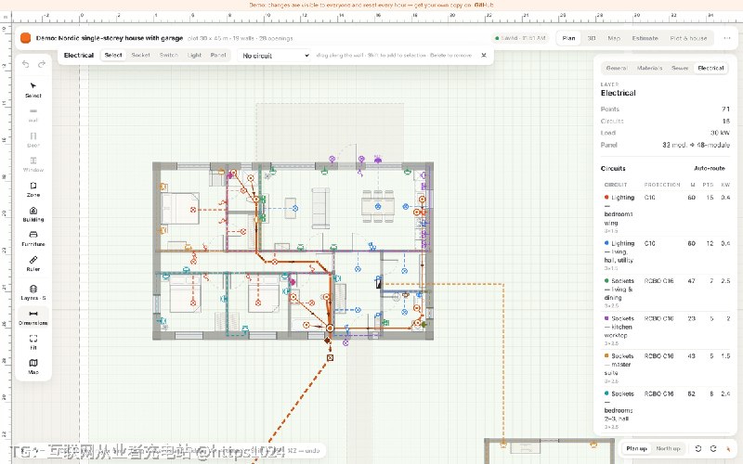
Task: Select the Electrical panel tab
Action: [710, 68]
